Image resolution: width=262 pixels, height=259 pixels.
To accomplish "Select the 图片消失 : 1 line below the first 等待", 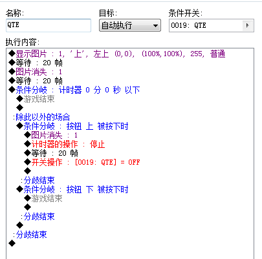I will (x=35, y=72).
